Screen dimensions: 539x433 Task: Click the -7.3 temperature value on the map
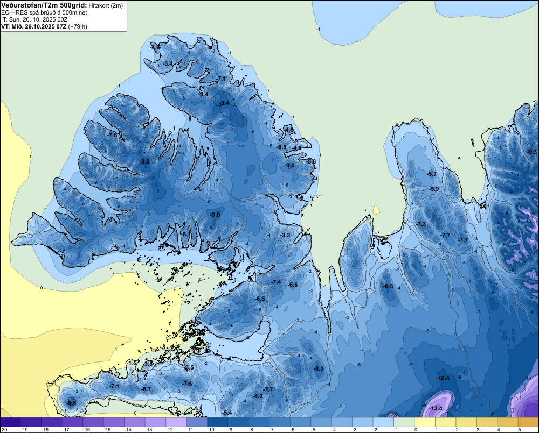coord(421,224)
